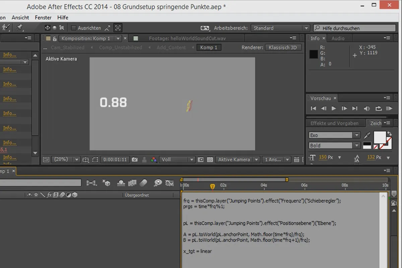The image size is (402, 268).
Task: Select the Roto Brush tool
Action: point(6,27)
